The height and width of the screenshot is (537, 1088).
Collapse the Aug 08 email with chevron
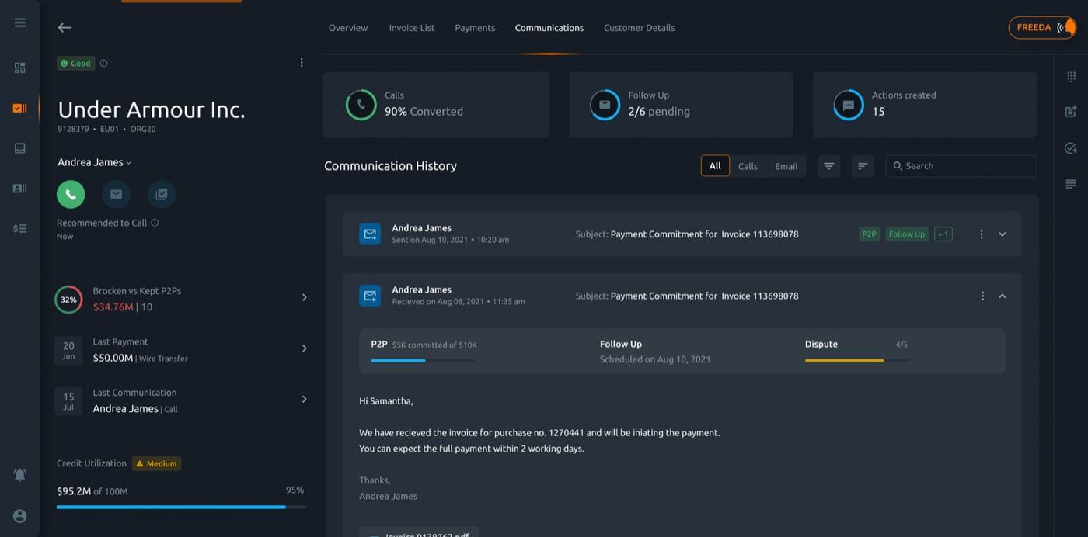(1003, 296)
